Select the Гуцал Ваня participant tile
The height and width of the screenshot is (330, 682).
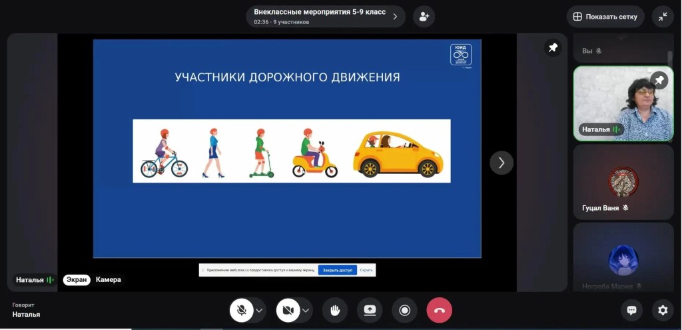pyautogui.click(x=623, y=182)
